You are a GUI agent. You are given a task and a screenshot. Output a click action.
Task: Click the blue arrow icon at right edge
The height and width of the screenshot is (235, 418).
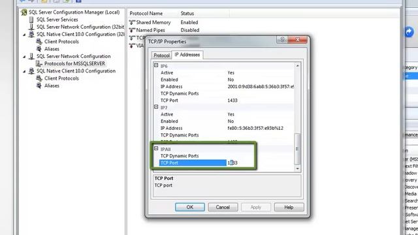(x=409, y=32)
